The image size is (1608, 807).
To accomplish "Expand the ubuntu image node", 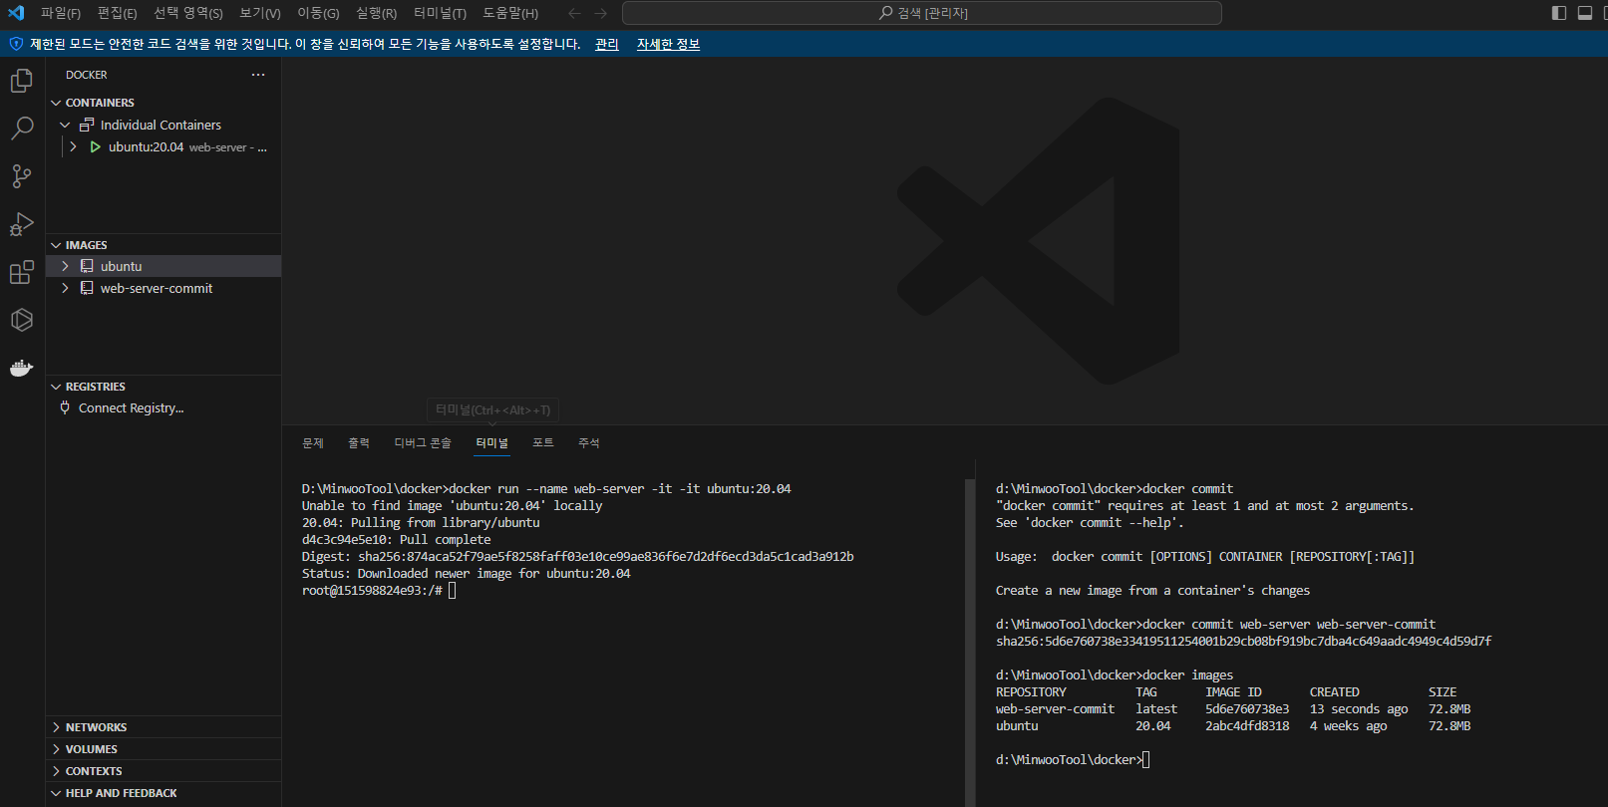I will (65, 266).
